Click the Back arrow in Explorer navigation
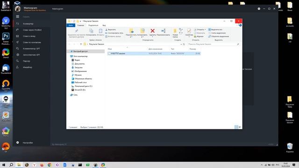The height and width of the screenshot is (168, 299). 70,44
